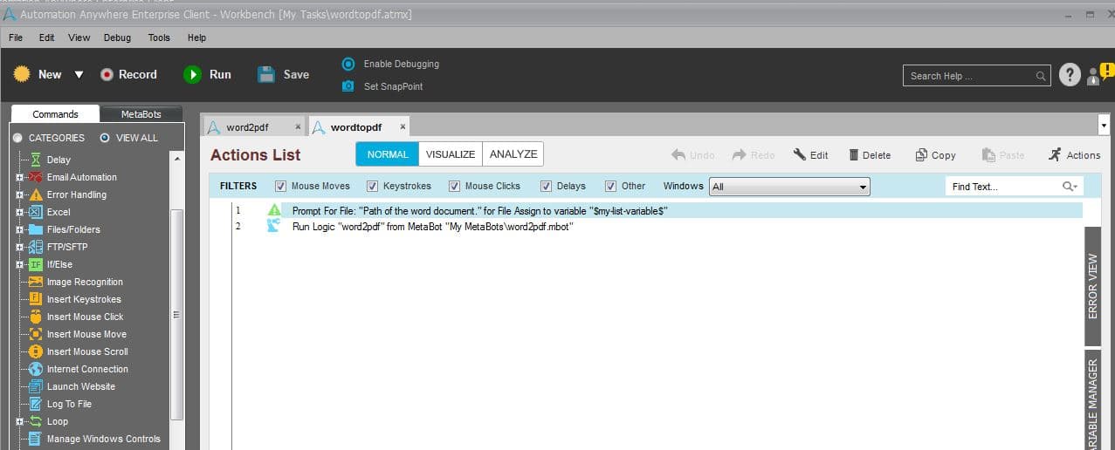Click the Insert Mouse Move icon
The width and height of the screenshot is (1115, 450).
36,334
